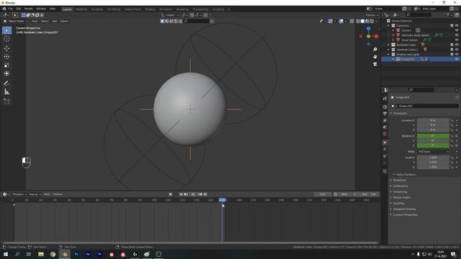Open the timeline Keying popover
This screenshot has width=461, height=259.
35,194
